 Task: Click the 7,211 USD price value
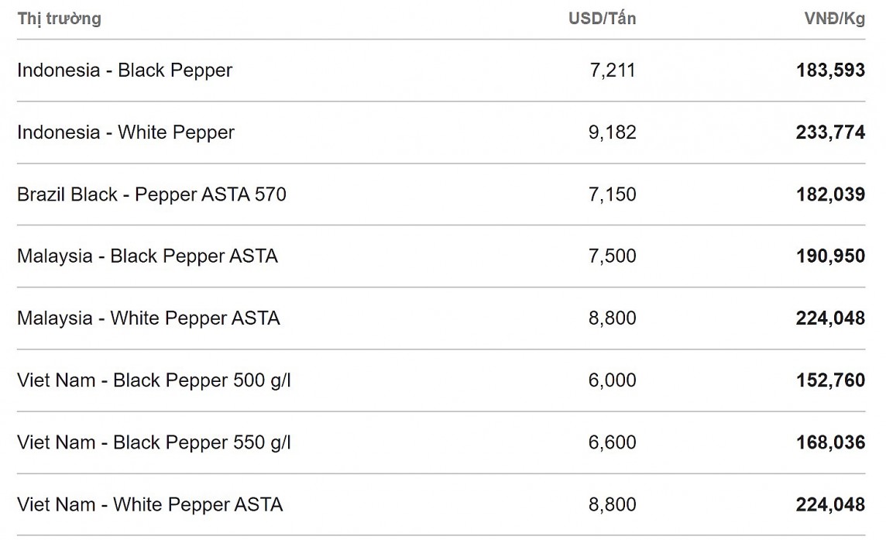(x=612, y=71)
